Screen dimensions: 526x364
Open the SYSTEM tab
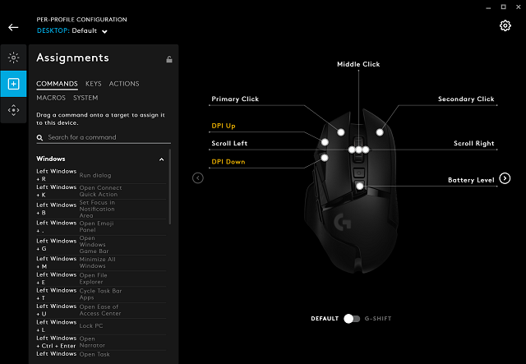click(85, 98)
